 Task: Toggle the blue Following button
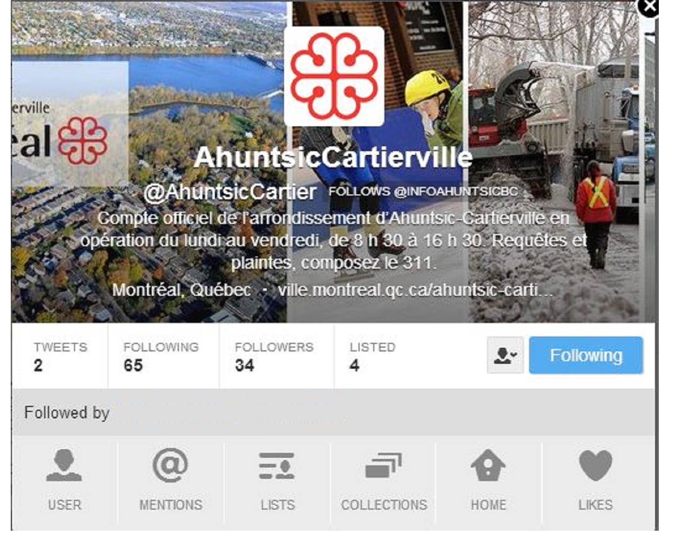pyautogui.click(x=586, y=355)
